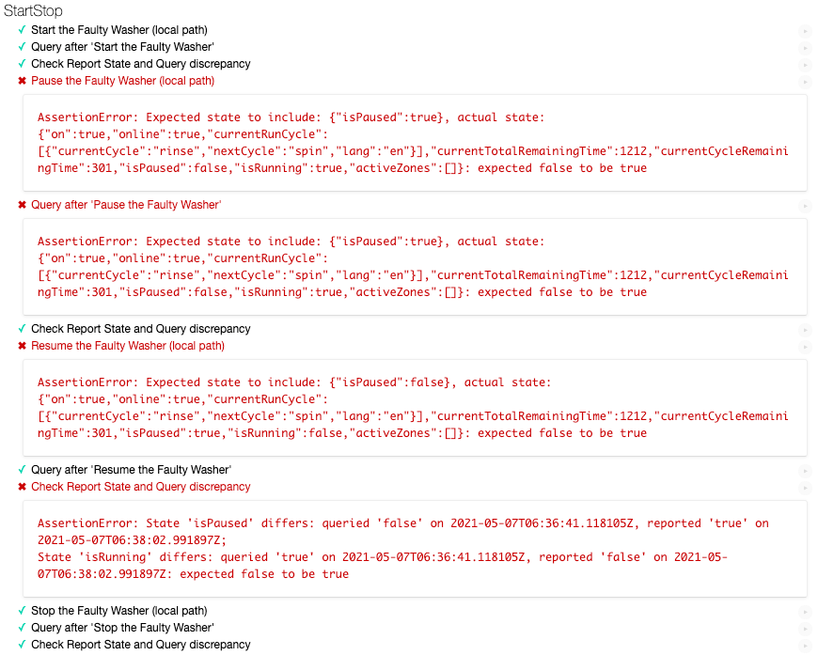This screenshot has height=655, width=818.
Task: Expand "Query after 'Stop the Faulty Washer'" test
Action: 122,628
